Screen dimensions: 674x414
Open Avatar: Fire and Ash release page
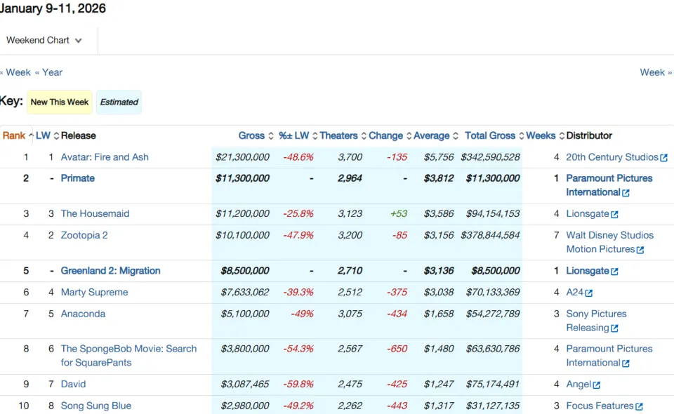tap(105, 157)
